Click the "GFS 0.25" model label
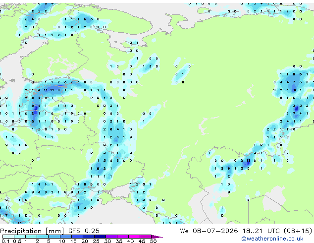314x243 pixels. (84, 231)
